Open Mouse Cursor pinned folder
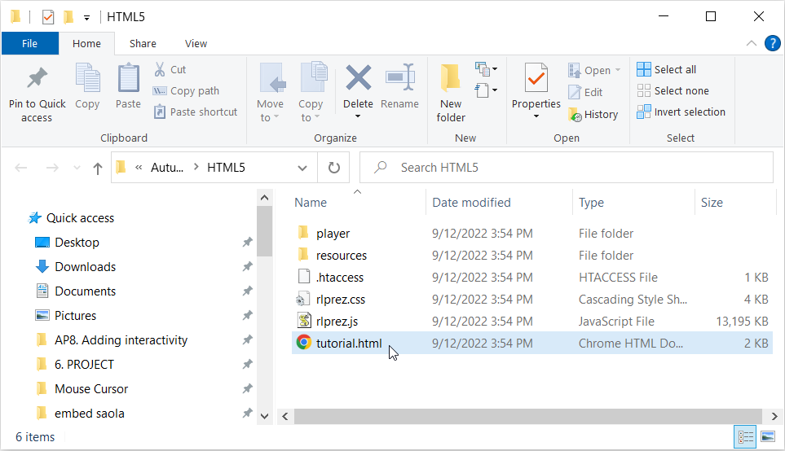This screenshot has width=785, height=451. click(82, 389)
